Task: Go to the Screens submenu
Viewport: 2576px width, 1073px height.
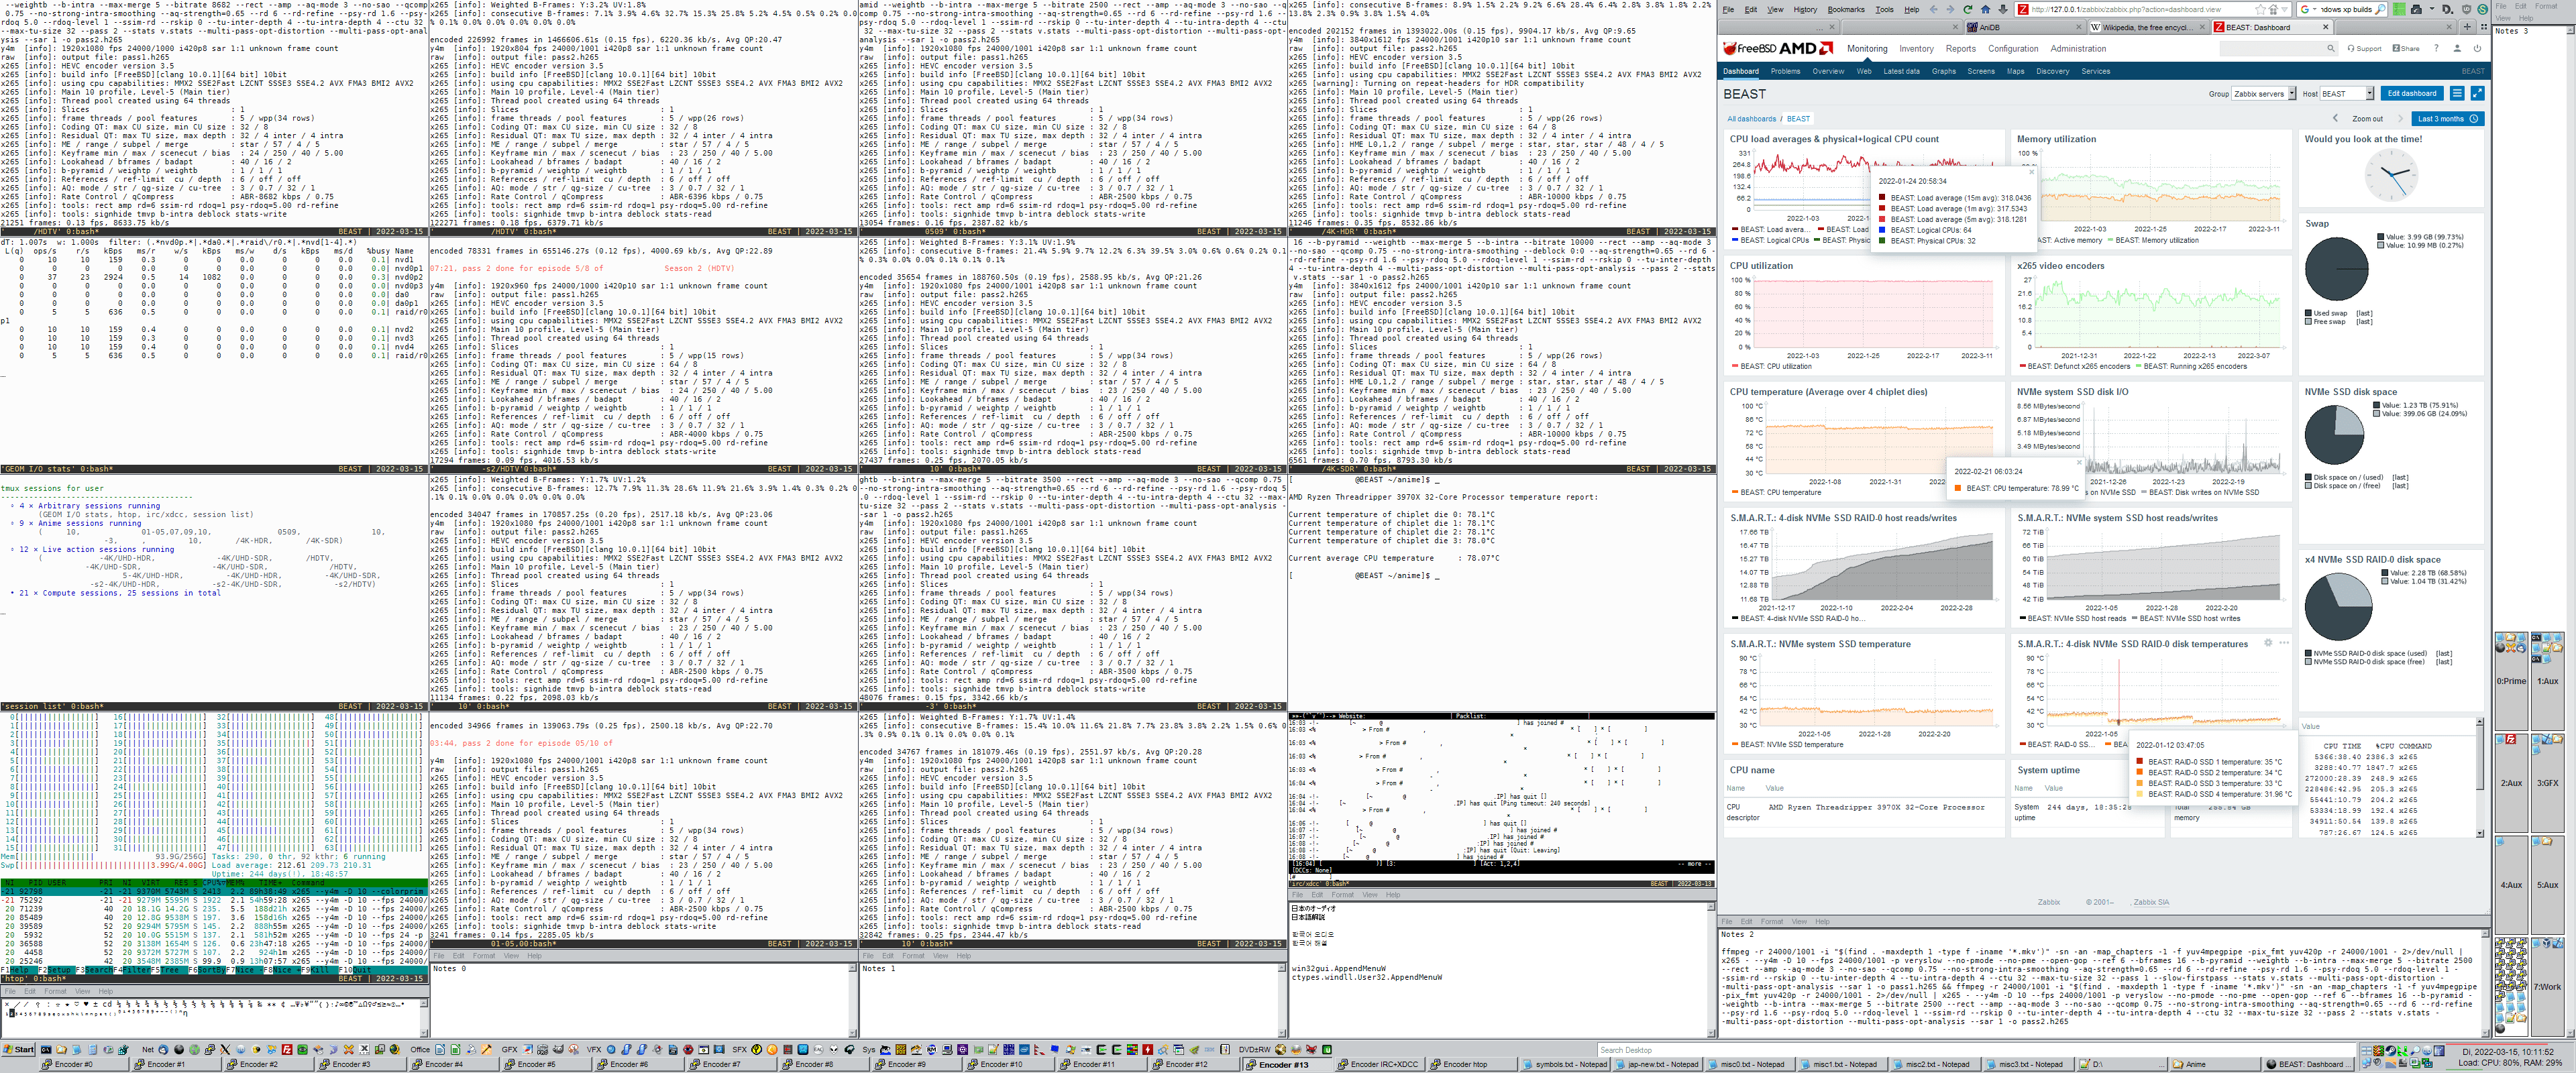Action: 1982,72
